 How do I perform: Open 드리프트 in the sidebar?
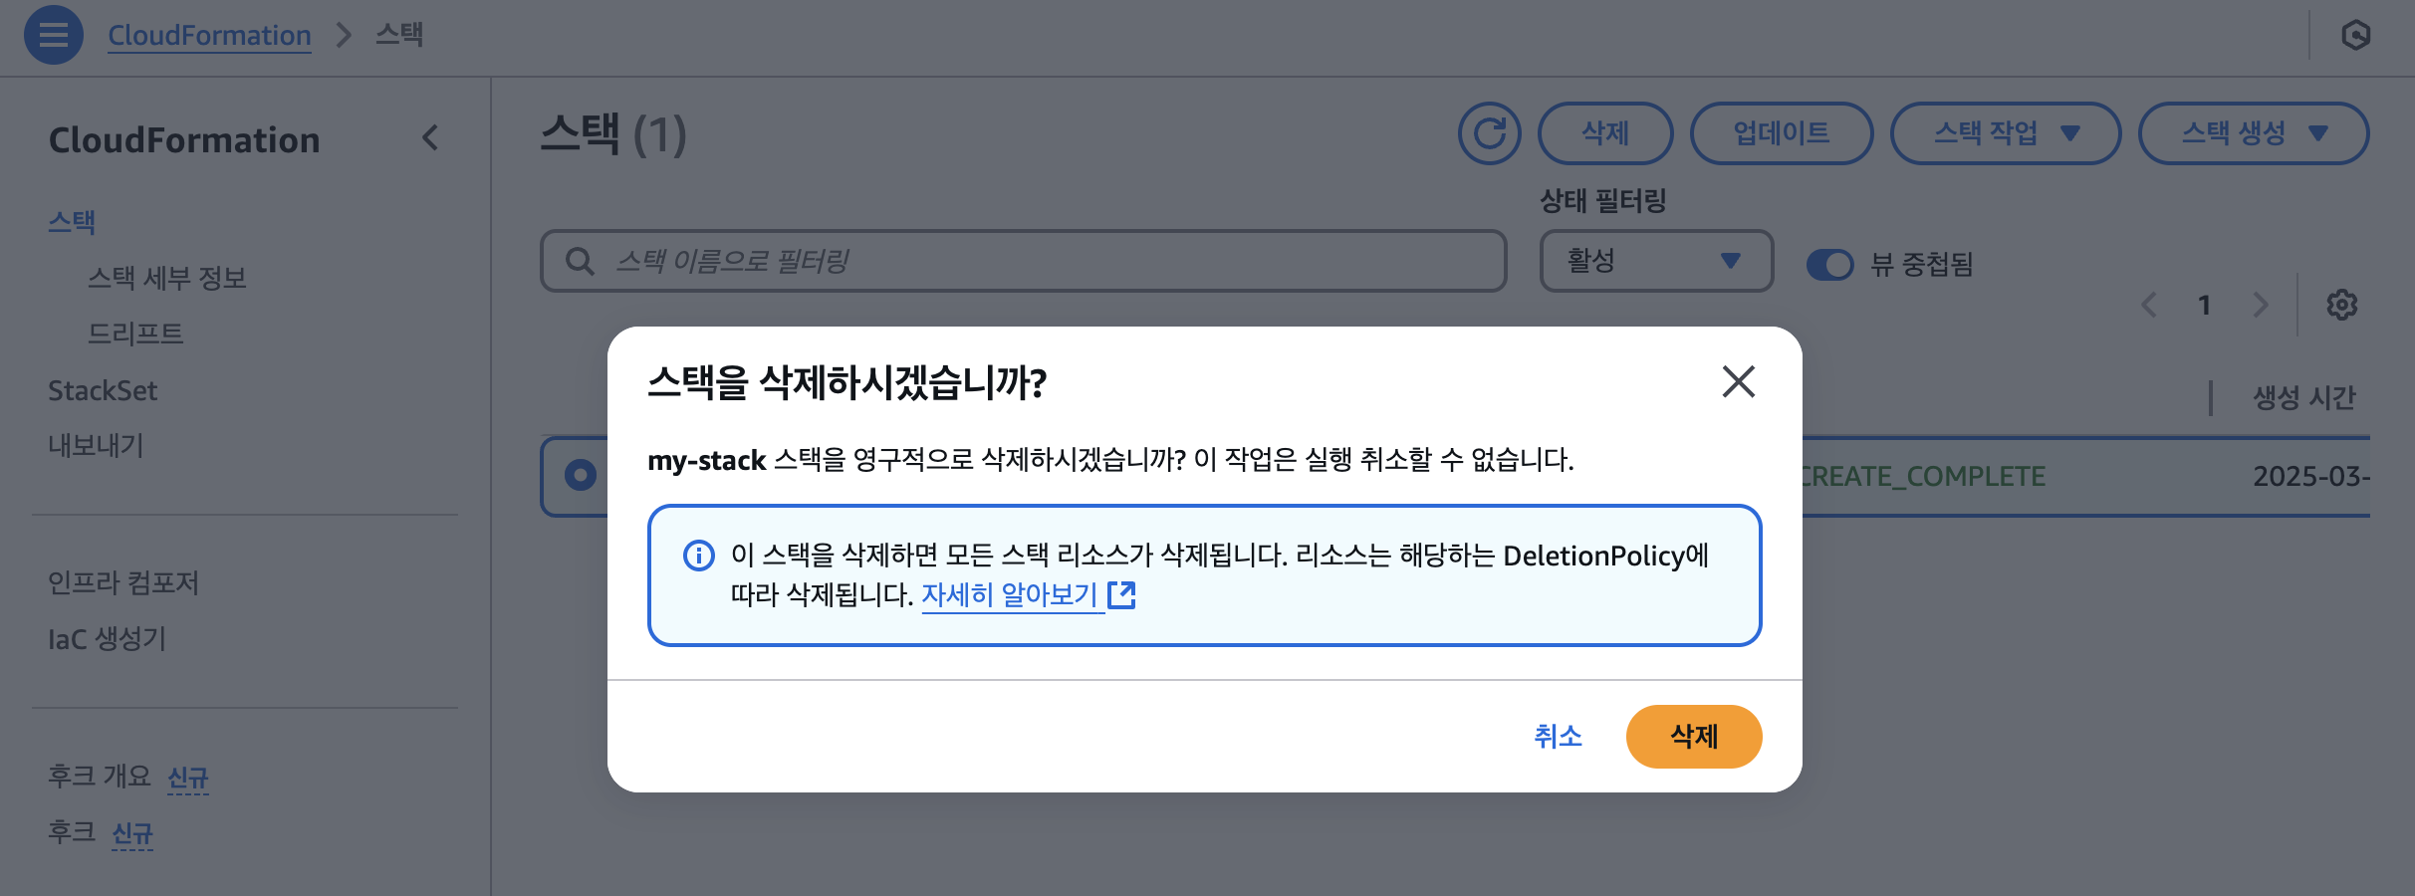135,334
